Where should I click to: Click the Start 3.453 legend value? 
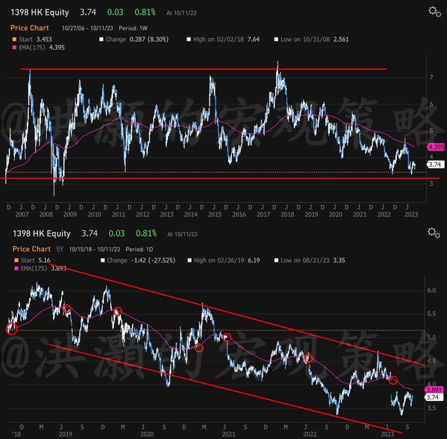click(x=35, y=39)
